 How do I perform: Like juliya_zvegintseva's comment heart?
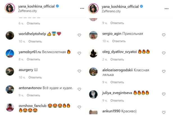[164, 94]
